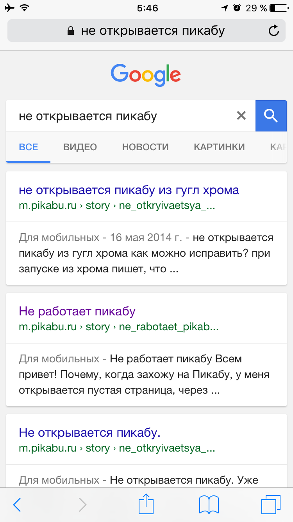293x522 pixels.
Task: Open result "не открывается пикабу из гугл хрома"
Action: (x=129, y=190)
